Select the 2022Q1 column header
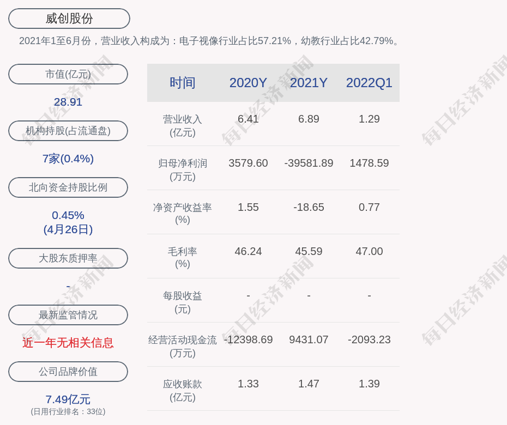 tap(369, 83)
